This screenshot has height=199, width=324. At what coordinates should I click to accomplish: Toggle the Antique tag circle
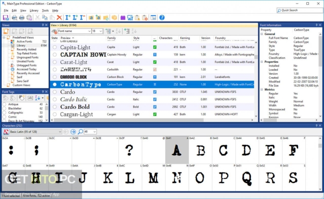[x=4, y=104]
